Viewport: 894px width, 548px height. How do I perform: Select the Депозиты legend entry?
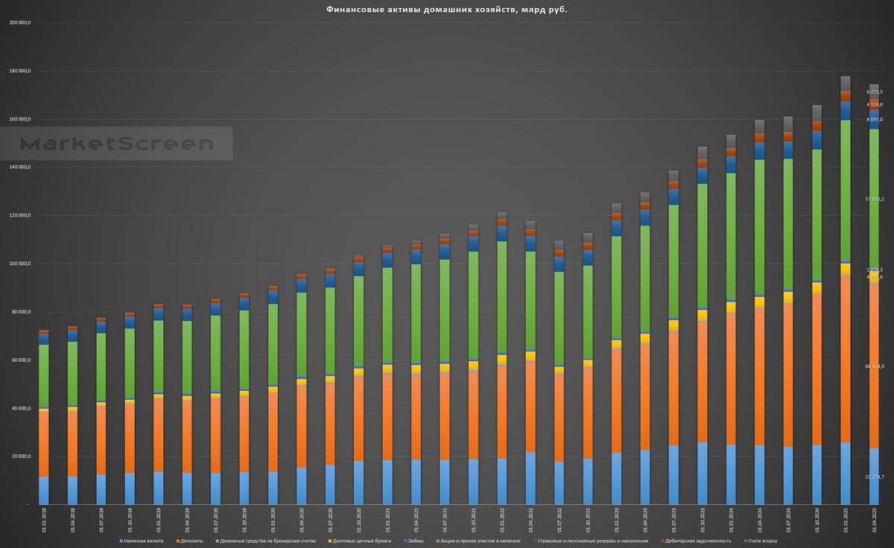tap(188, 541)
